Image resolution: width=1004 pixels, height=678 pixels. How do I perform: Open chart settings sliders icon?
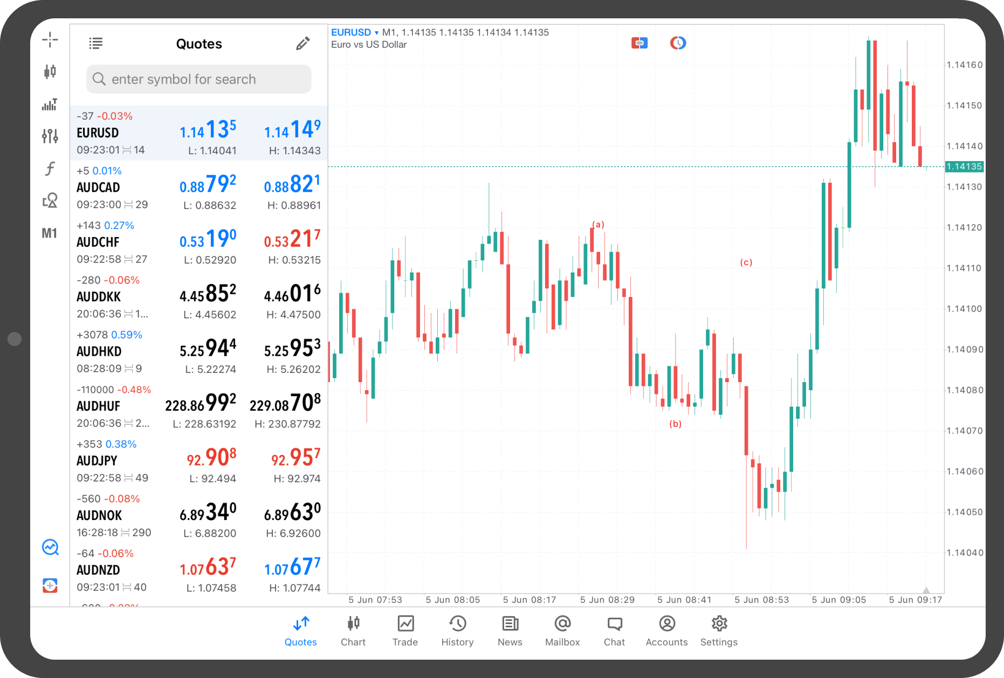pyautogui.click(x=50, y=136)
